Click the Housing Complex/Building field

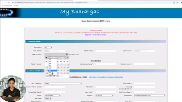click(x=144, y=87)
